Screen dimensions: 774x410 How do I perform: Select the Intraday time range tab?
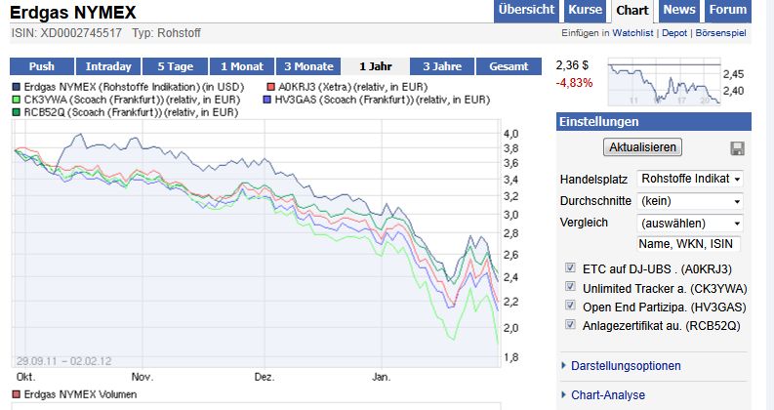click(108, 66)
